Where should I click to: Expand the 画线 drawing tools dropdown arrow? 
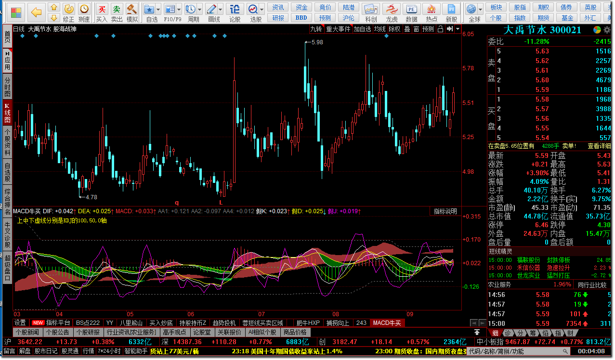click(x=221, y=9)
